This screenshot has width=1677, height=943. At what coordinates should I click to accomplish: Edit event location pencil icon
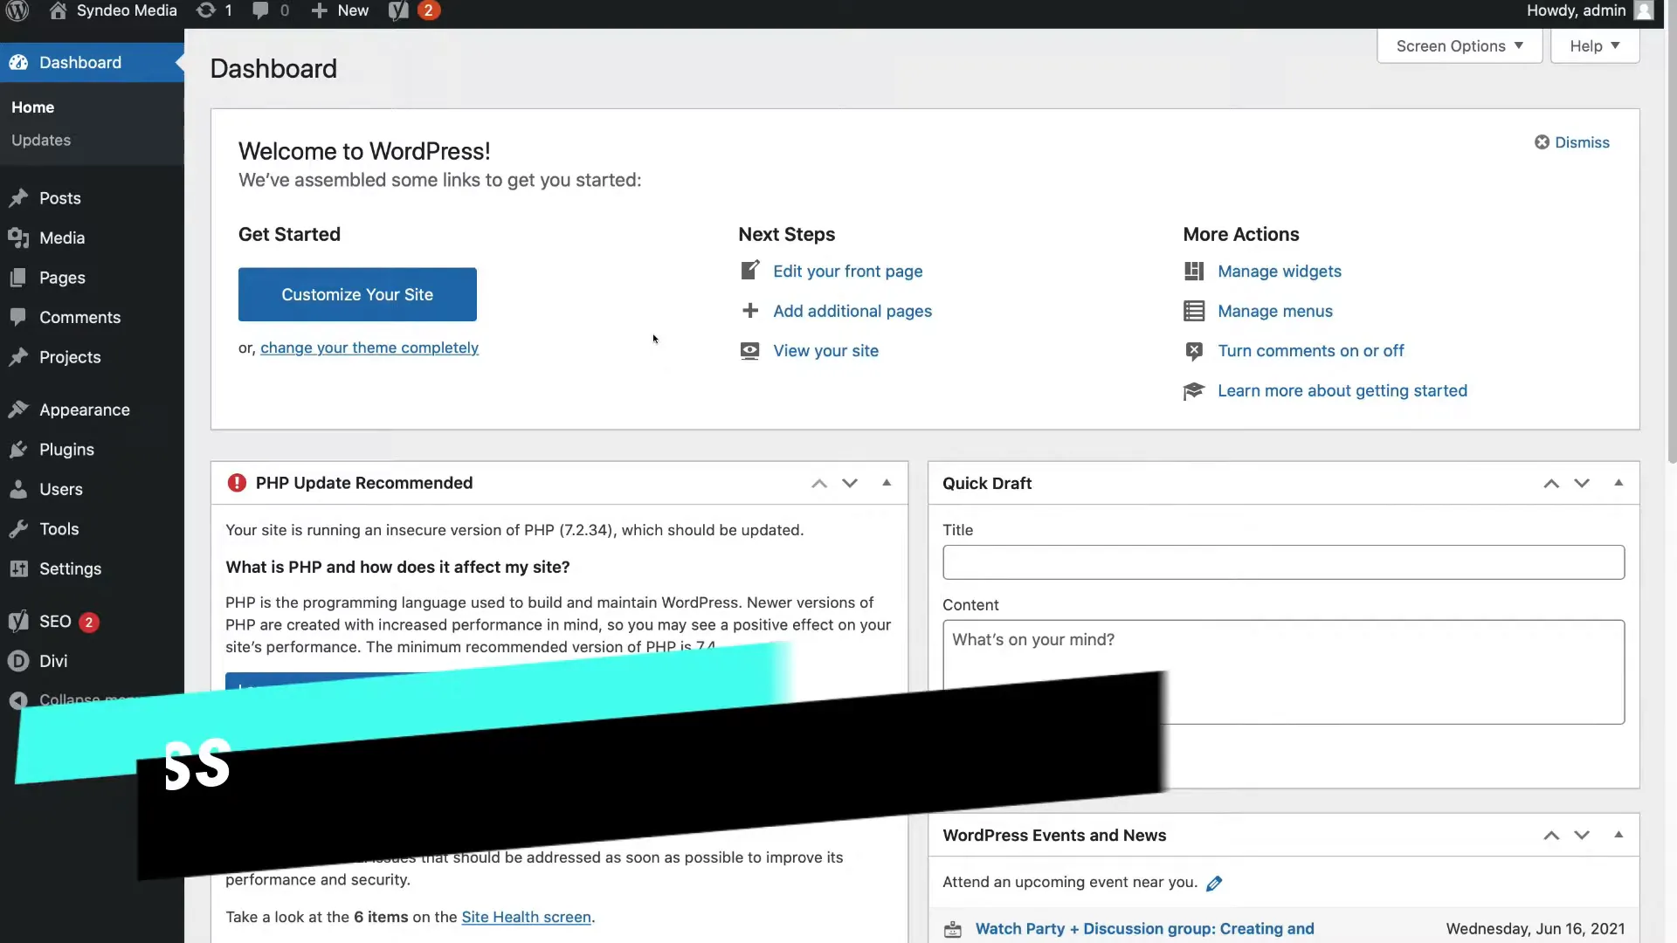tap(1214, 884)
